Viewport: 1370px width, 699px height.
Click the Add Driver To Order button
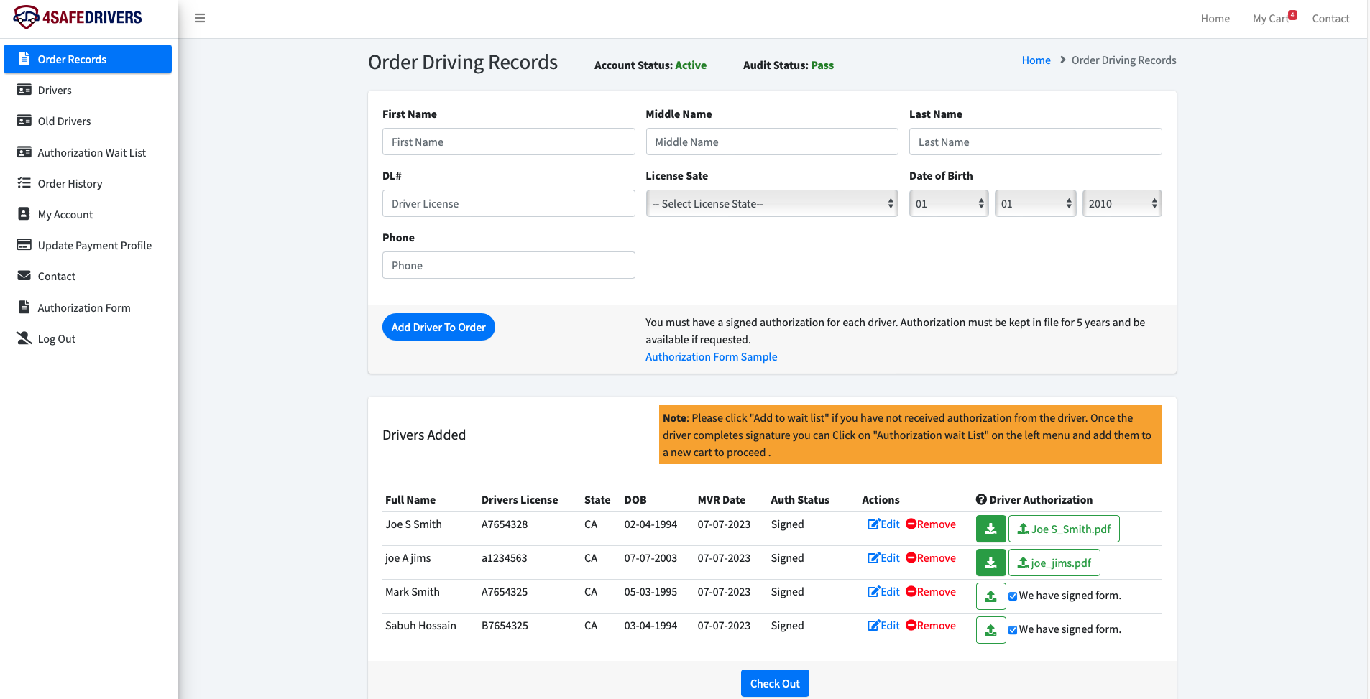click(438, 328)
